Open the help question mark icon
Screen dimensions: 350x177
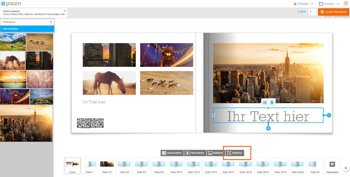click(x=346, y=4)
